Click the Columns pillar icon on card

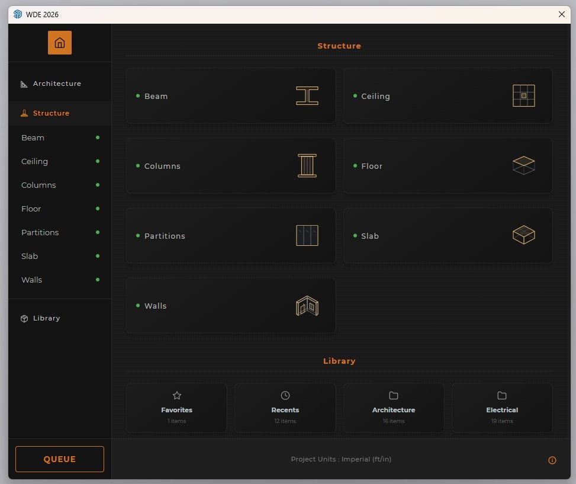(x=307, y=166)
